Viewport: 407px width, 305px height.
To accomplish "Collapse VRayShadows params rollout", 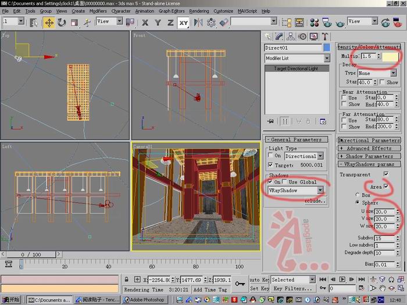I will 369,164.
